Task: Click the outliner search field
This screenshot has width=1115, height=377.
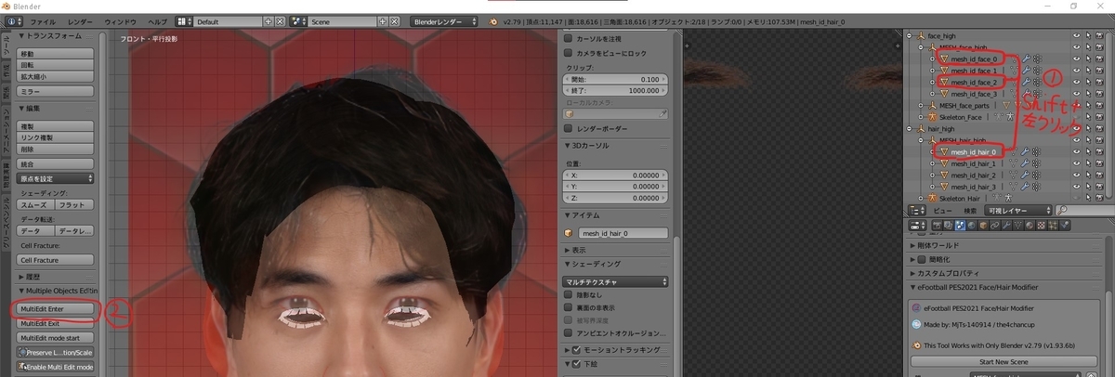Action: point(1085,210)
